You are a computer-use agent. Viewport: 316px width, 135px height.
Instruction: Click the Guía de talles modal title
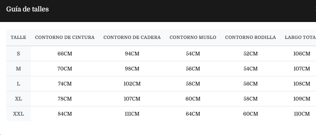point(27,9)
